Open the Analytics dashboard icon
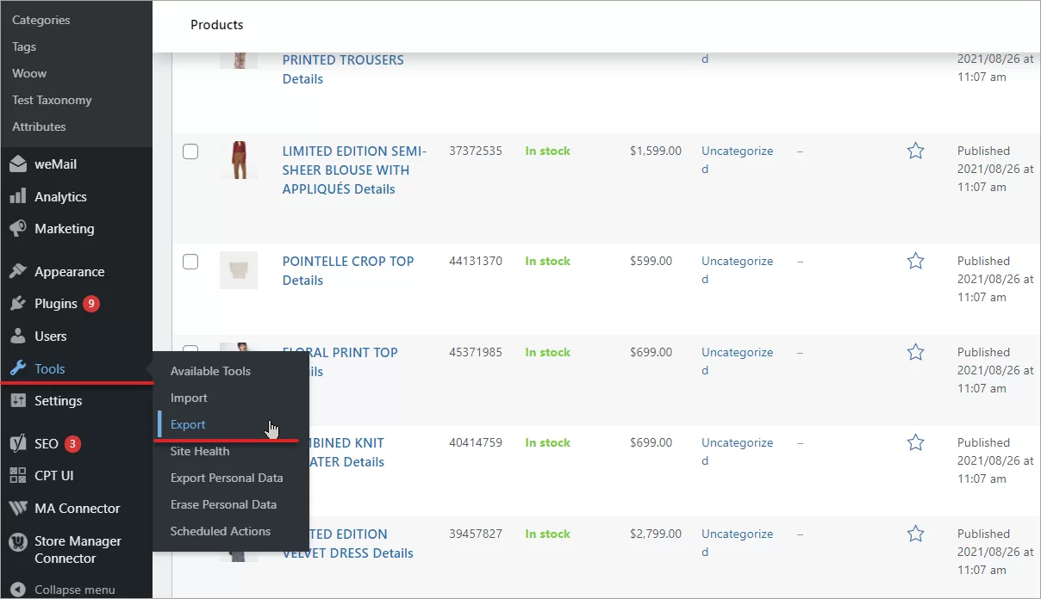This screenshot has width=1041, height=599. pyautogui.click(x=19, y=196)
